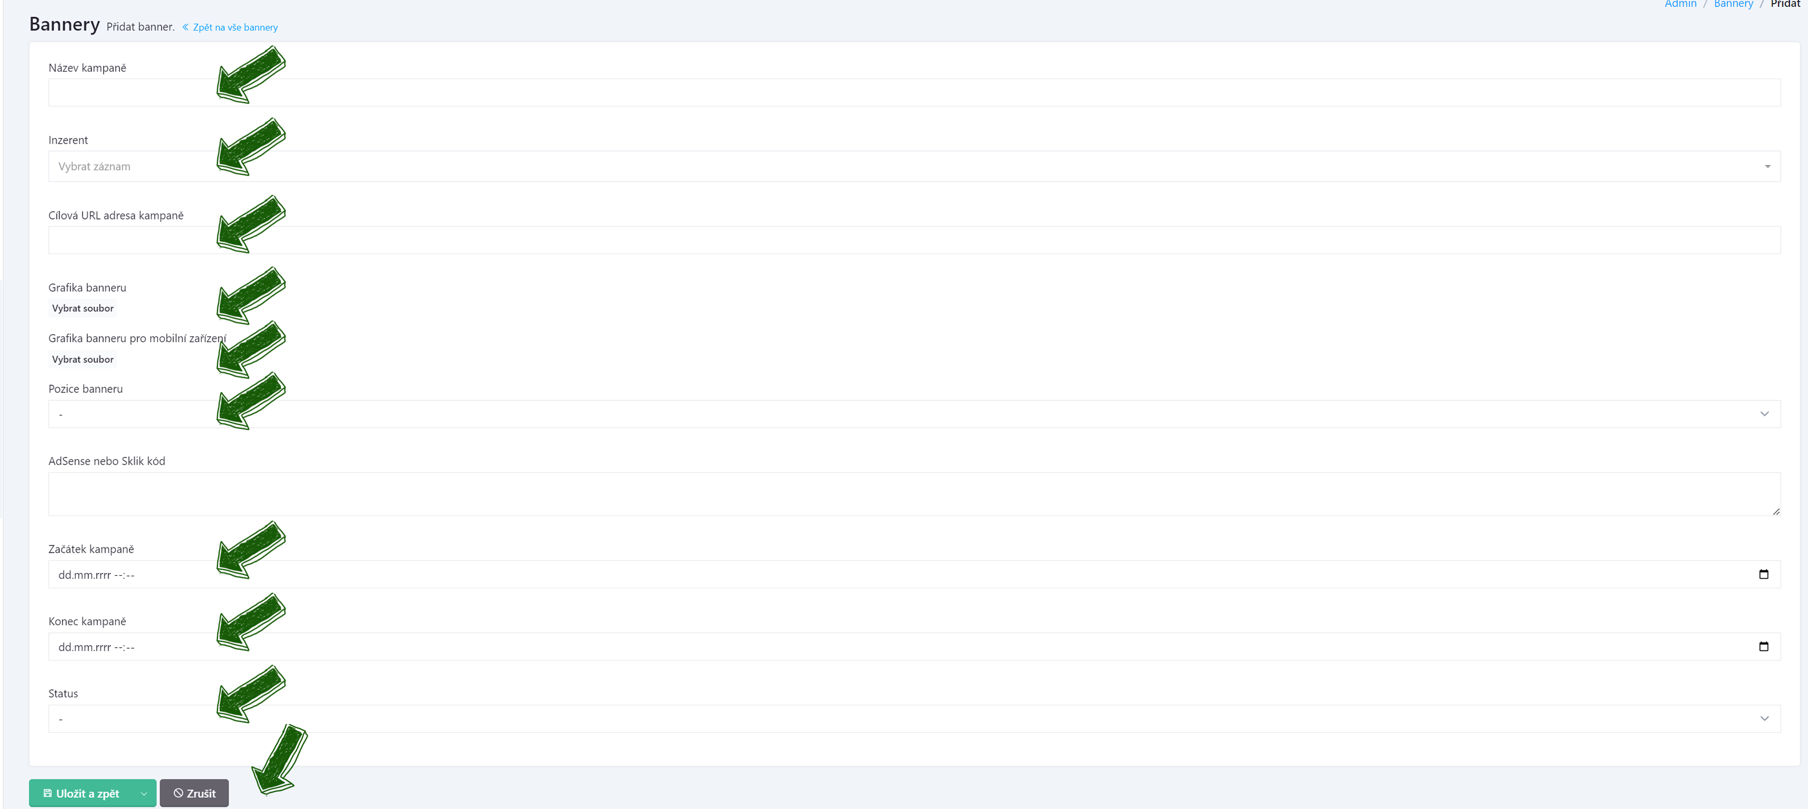Image resolution: width=1808 pixels, height=809 pixels.
Task: Click the save icon on Uložit a zpět
Action: [x=48, y=793]
